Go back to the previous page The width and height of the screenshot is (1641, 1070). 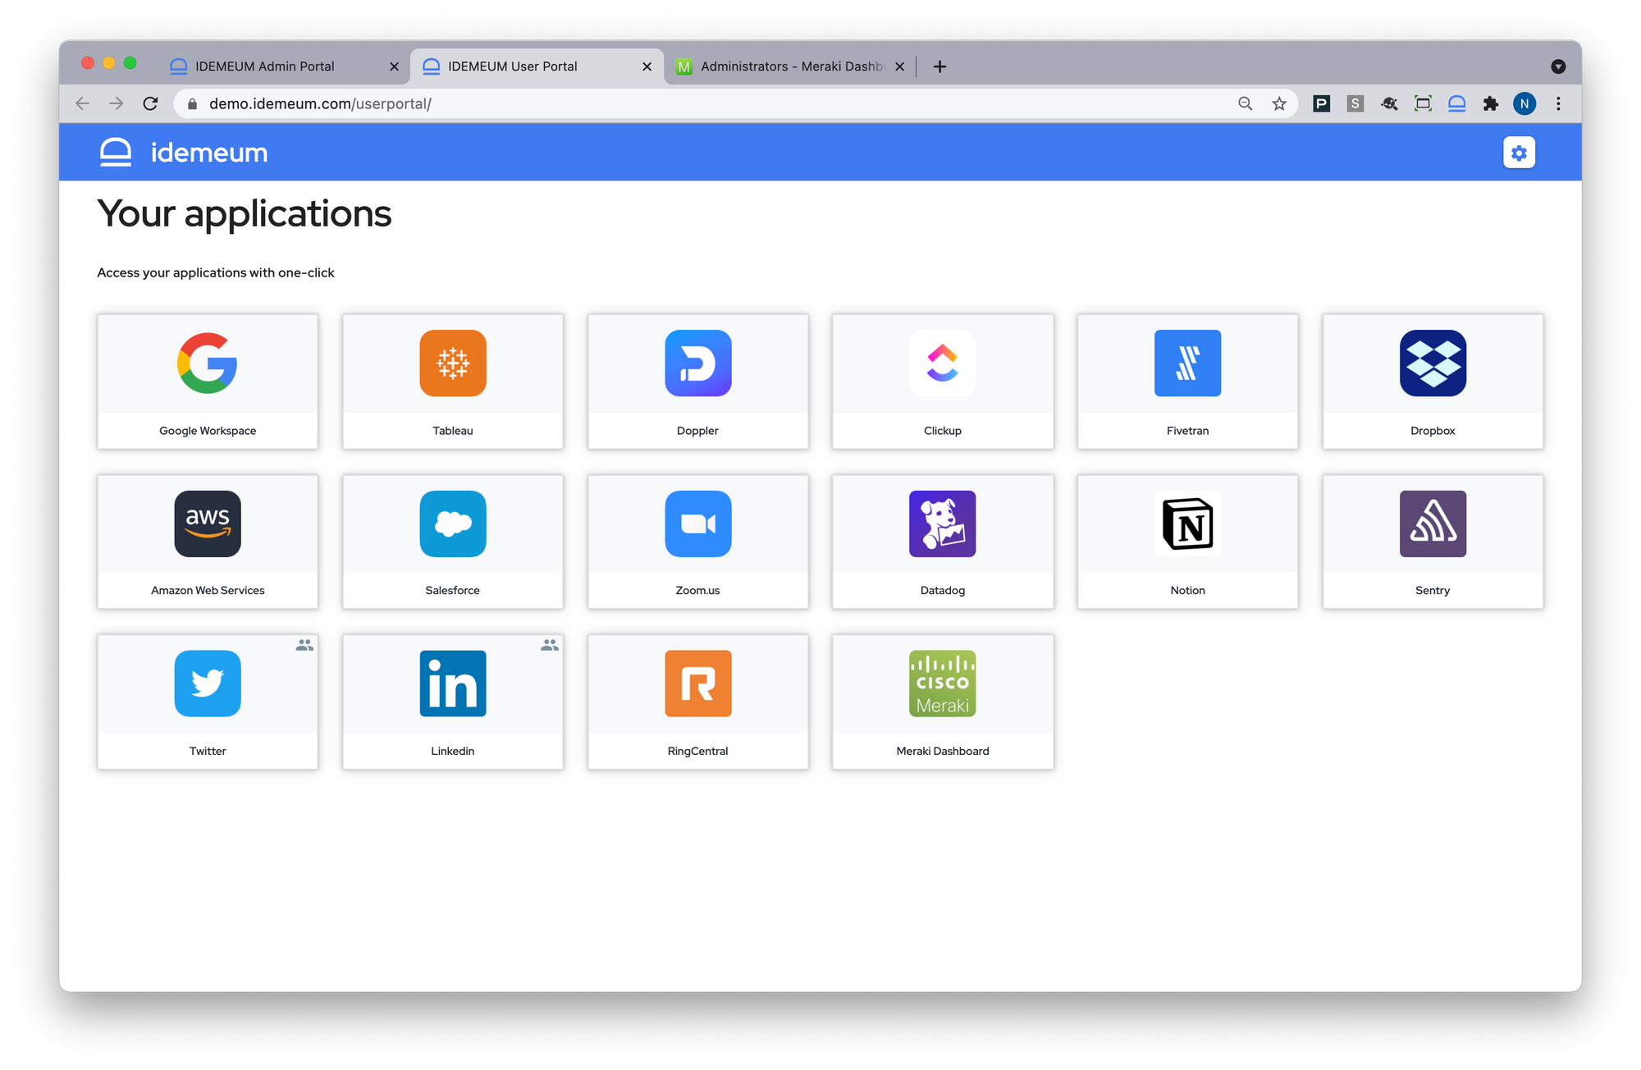tap(82, 103)
